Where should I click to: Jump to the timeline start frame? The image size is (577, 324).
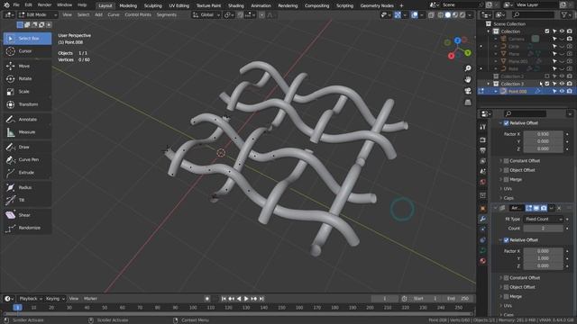(x=224, y=299)
